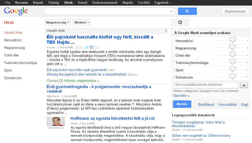
Task: Click minus for Üzleti élet slider
Action: point(218,55)
